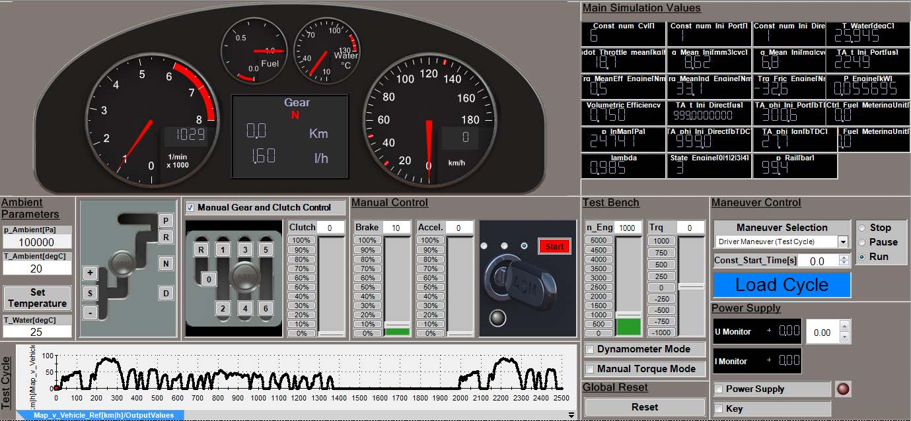Click the T_Water[degC] input field
Screen dimensions: 911x421
coord(37,331)
